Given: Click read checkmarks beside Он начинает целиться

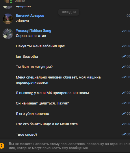Looking at the screenshot, I should 123,103.
